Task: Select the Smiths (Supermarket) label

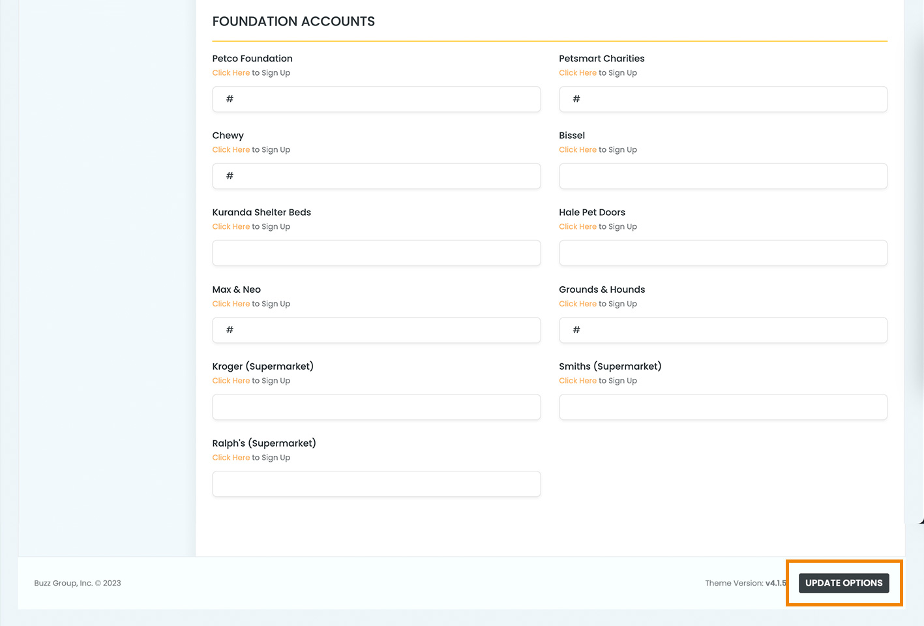Action: (610, 366)
